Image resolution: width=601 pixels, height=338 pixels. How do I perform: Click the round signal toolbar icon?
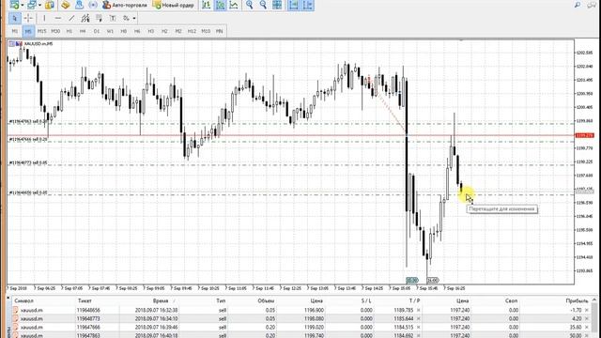click(x=93, y=5)
